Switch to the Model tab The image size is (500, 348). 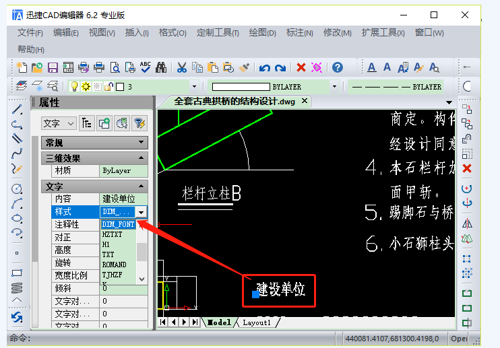click(x=219, y=322)
